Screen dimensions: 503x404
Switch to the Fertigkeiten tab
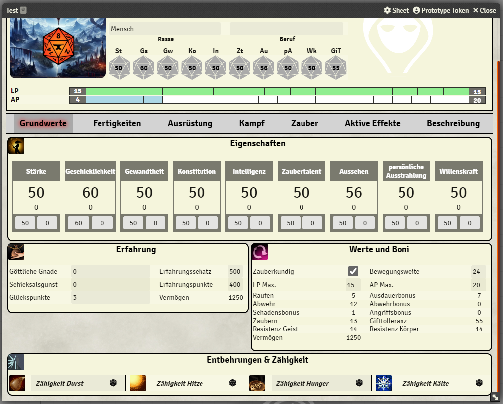point(117,123)
